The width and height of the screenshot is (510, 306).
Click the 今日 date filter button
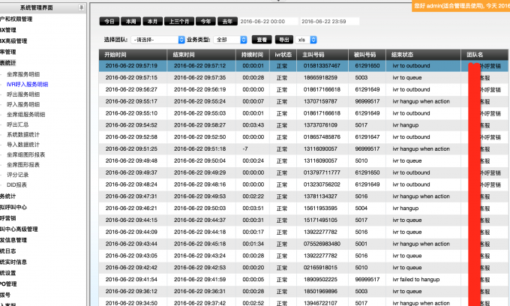click(x=109, y=22)
